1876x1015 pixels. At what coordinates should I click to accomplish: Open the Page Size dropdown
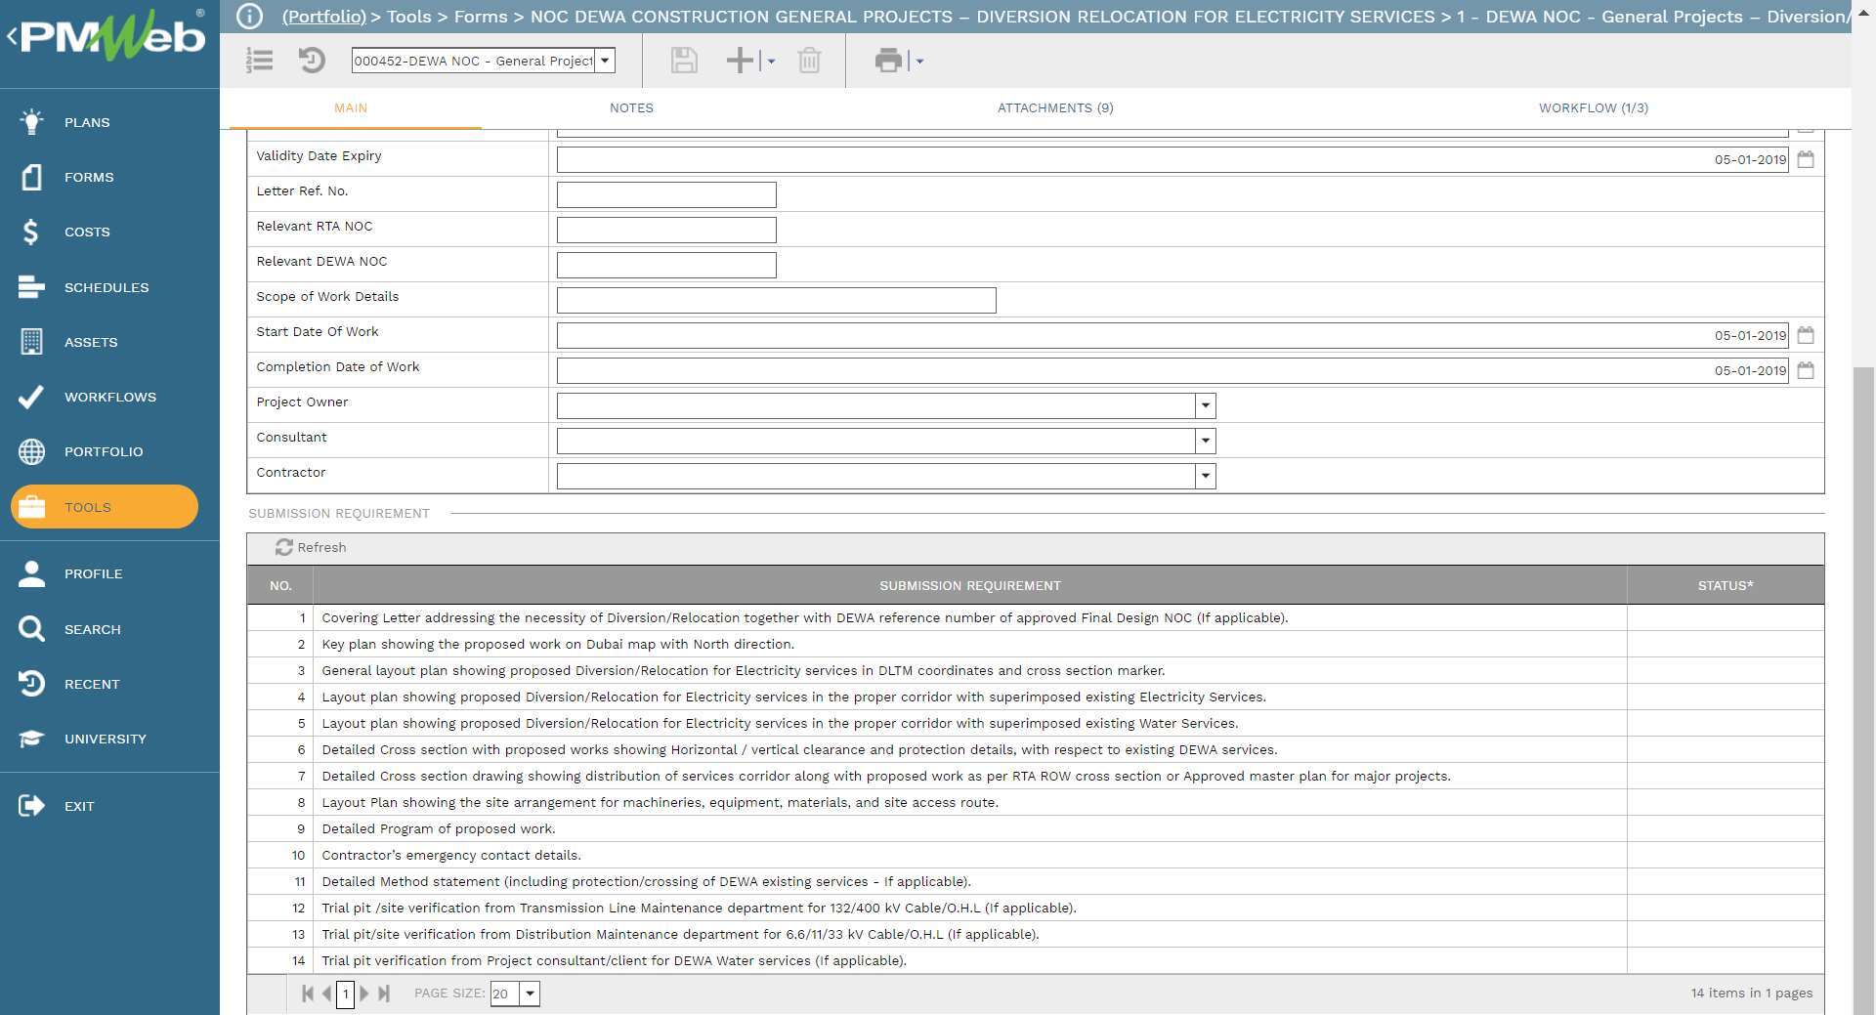coord(529,994)
